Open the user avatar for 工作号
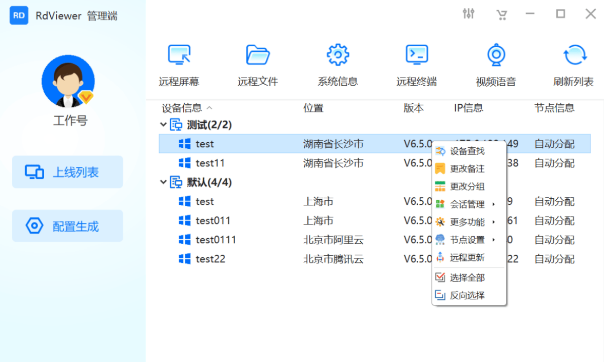Image resolution: width=604 pixels, height=362 pixels. (68, 81)
